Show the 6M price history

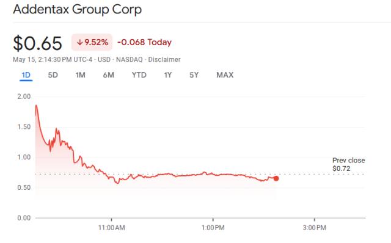[x=109, y=75]
